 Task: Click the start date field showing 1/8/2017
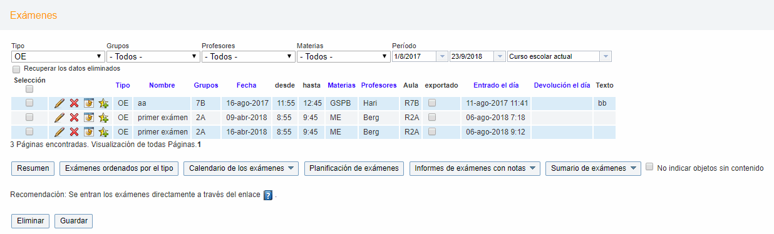(420, 56)
